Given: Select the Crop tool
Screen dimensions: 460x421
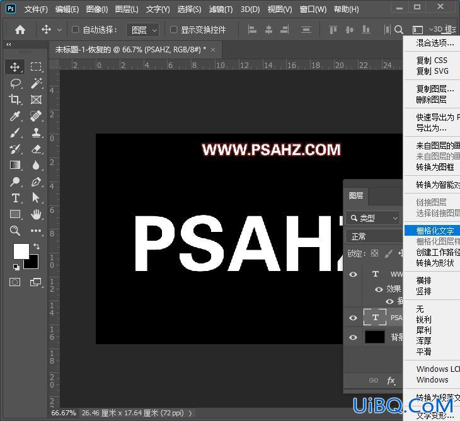Looking at the screenshot, I should point(14,100).
